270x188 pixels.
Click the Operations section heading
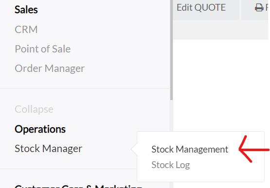pyautogui.click(x=40, y=129)
